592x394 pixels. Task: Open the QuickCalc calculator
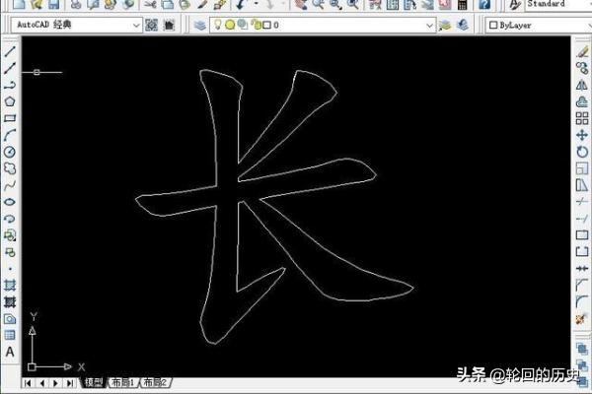tap(462, 5)
